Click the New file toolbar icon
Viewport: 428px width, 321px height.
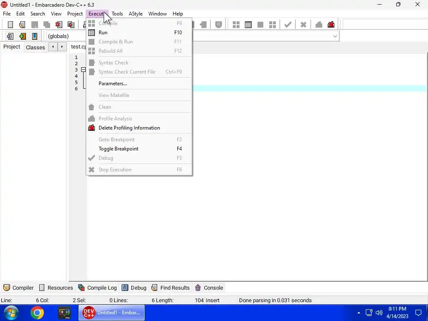(10, 25)
